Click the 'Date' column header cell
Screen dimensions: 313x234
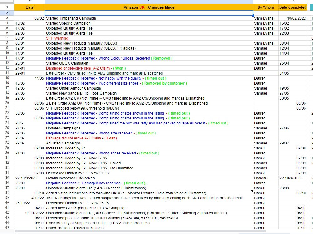29,7
